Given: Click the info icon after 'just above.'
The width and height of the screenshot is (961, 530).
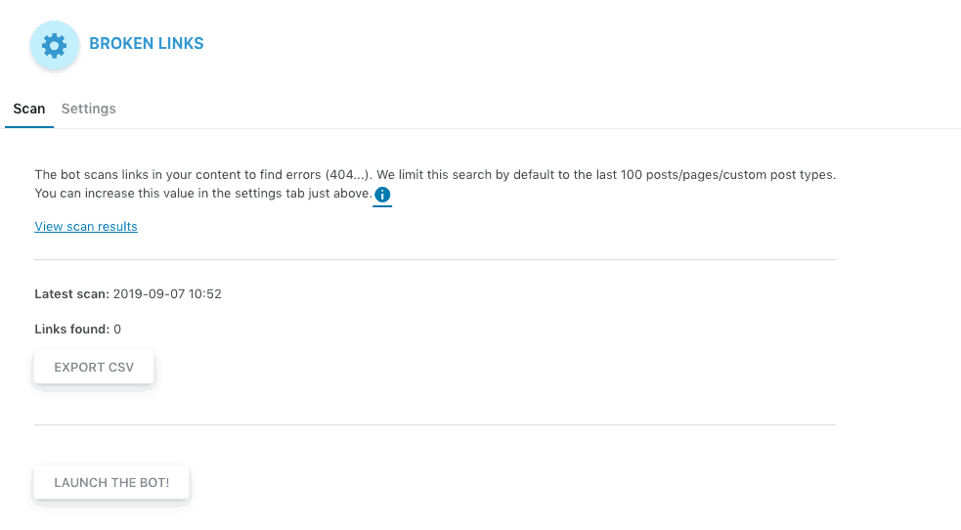Looking at the screenshot, I should click(382, 195).
